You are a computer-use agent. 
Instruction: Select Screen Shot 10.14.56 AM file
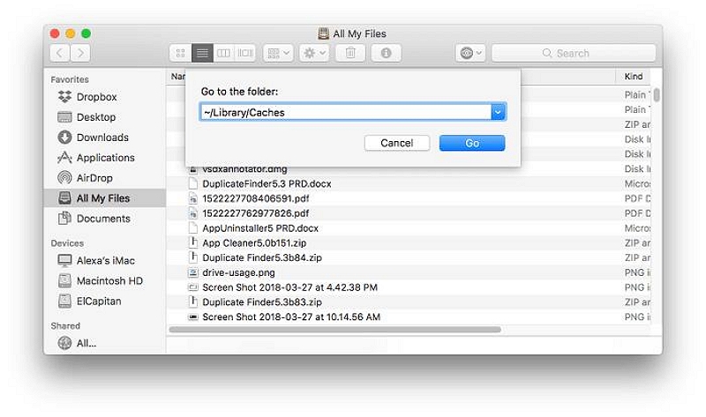point(291,317)
